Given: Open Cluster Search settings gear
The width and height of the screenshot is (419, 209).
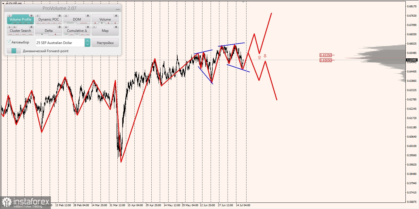Looking at the screenshot, I should (x=31, y=27).
